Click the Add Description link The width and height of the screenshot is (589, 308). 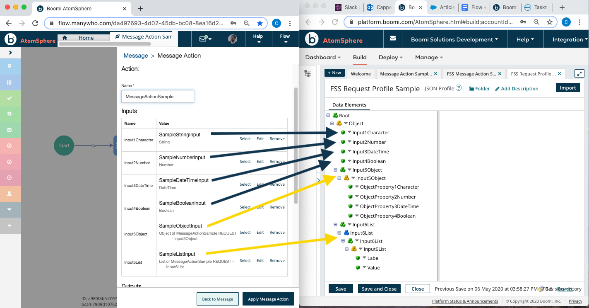point(519,89)
